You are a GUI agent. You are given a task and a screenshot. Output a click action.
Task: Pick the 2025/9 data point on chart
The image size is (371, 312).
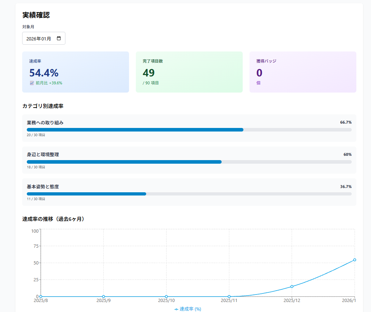click(104, 297)
